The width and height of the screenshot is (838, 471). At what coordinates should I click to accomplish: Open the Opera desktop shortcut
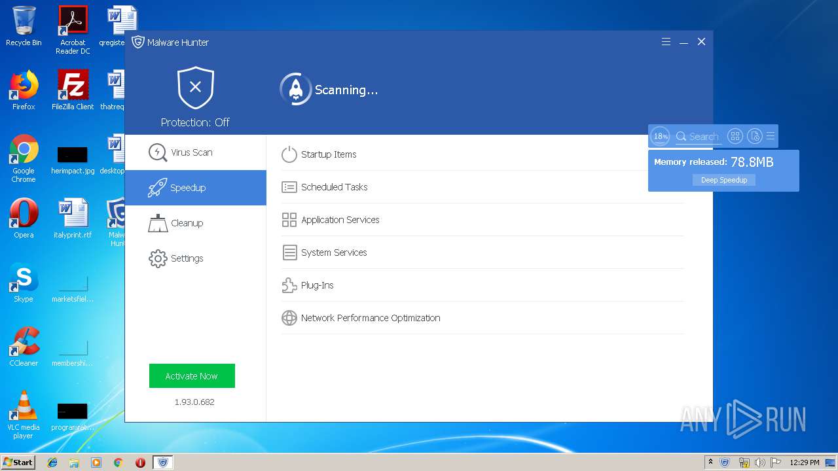24,218
